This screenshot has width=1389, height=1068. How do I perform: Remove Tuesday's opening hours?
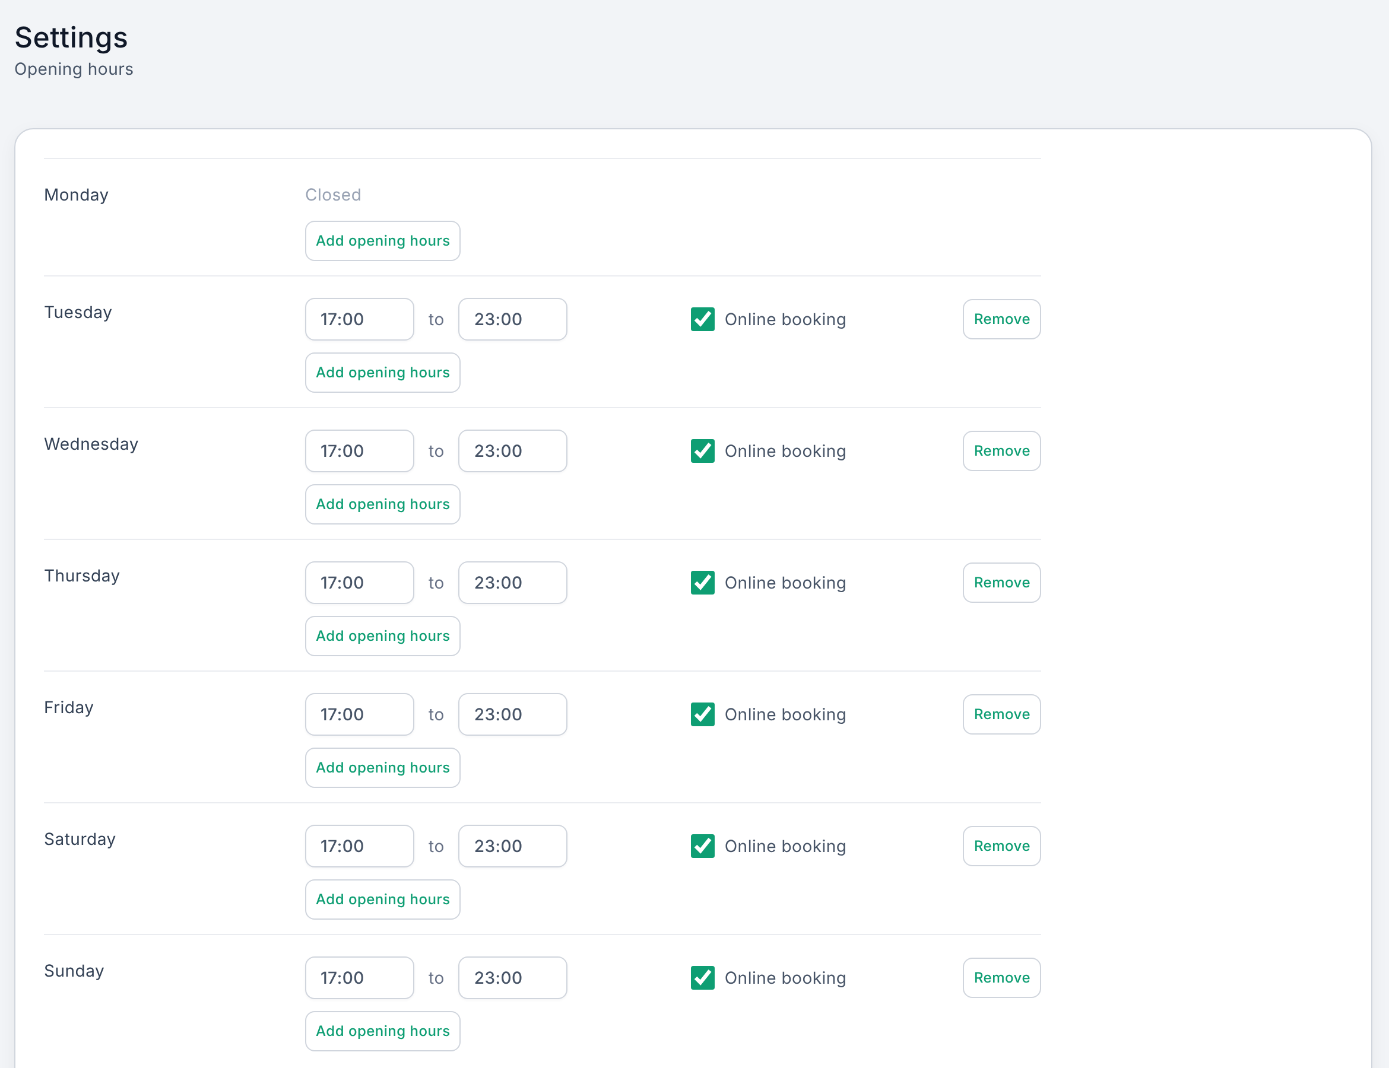point(1001,319)
